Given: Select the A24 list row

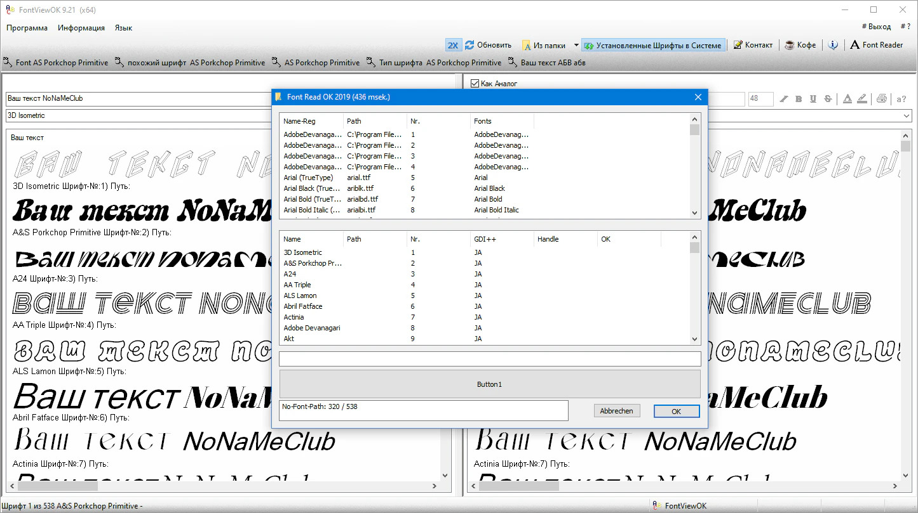Looking at the screenshot, I should (x=290, y=274).
